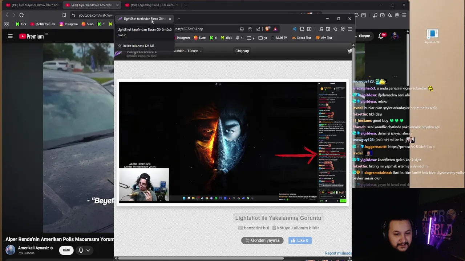Click the bookmark icon beside the YouTube address bar
Screen dimensions: 465x261
click(x=64, y=15)
